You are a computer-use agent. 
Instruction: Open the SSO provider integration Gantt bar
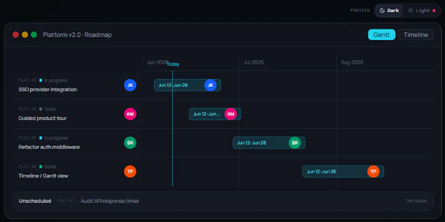(187, 85)
